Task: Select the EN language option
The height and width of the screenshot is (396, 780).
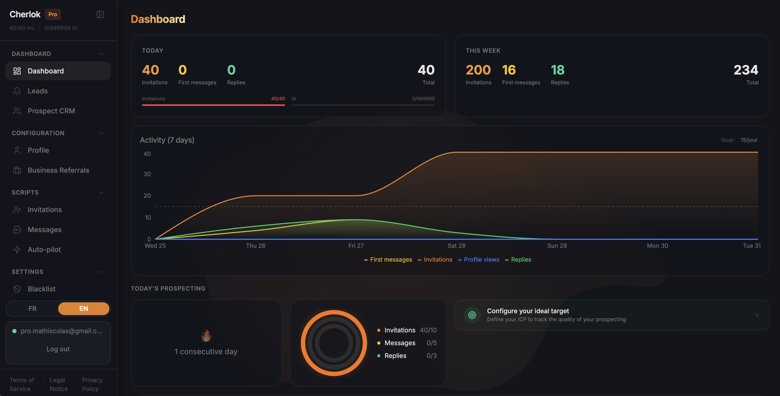Action: (83, 309)
